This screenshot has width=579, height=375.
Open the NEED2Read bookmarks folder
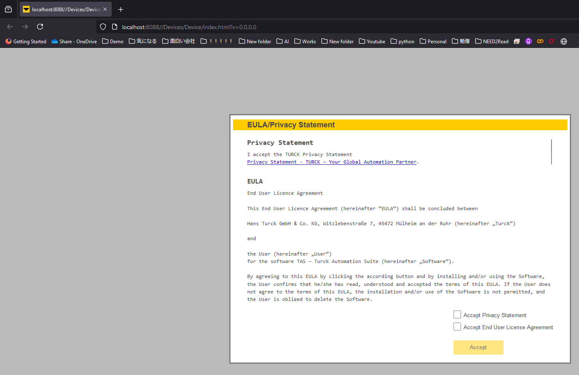[492, 41]
